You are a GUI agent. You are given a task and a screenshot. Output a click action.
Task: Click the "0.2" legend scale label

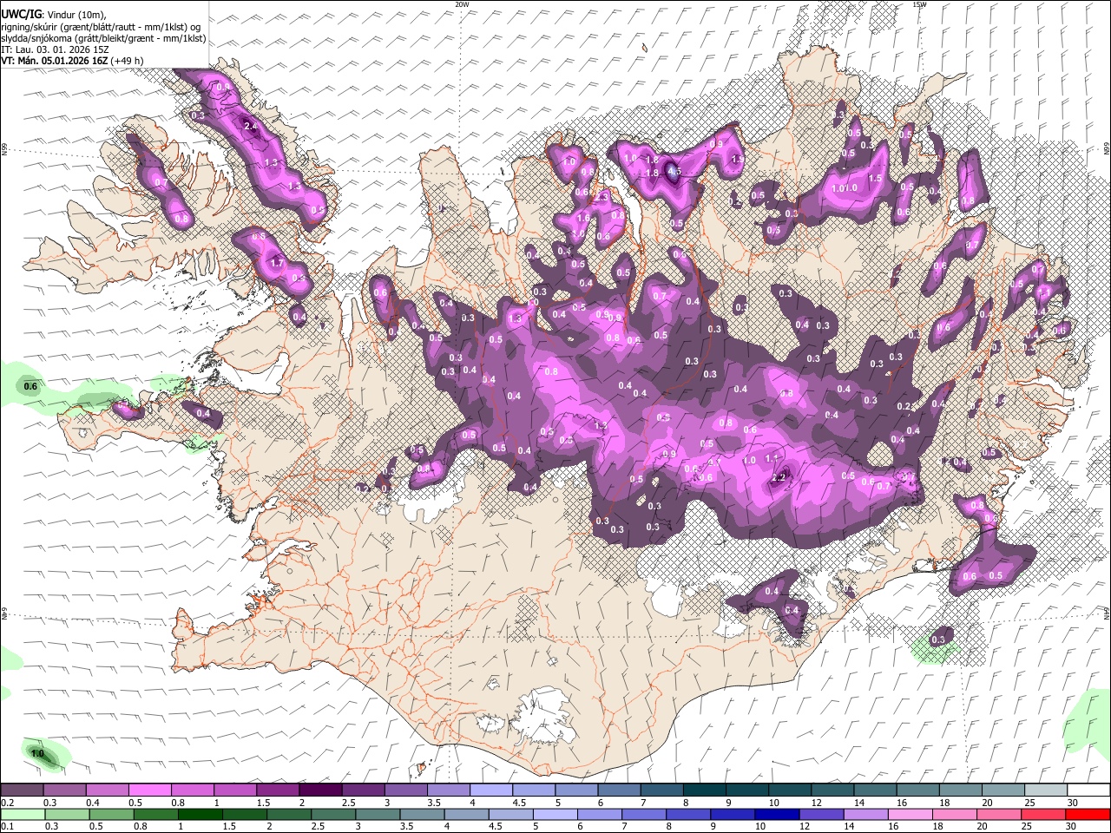point(7,803)
